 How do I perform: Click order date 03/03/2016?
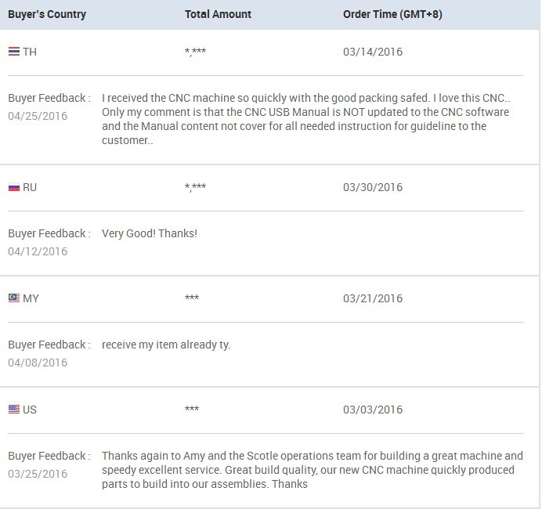[373, 410]
